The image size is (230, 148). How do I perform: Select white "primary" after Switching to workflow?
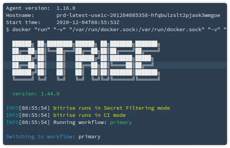pyautogui.click(x=89, y=137)
